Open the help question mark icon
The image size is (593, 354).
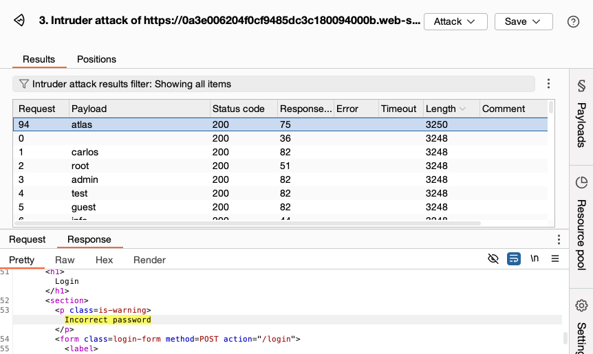(573, 21)
